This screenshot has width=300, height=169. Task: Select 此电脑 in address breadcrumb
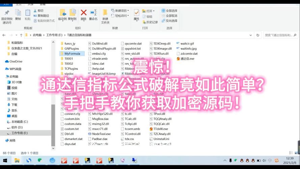37,35
